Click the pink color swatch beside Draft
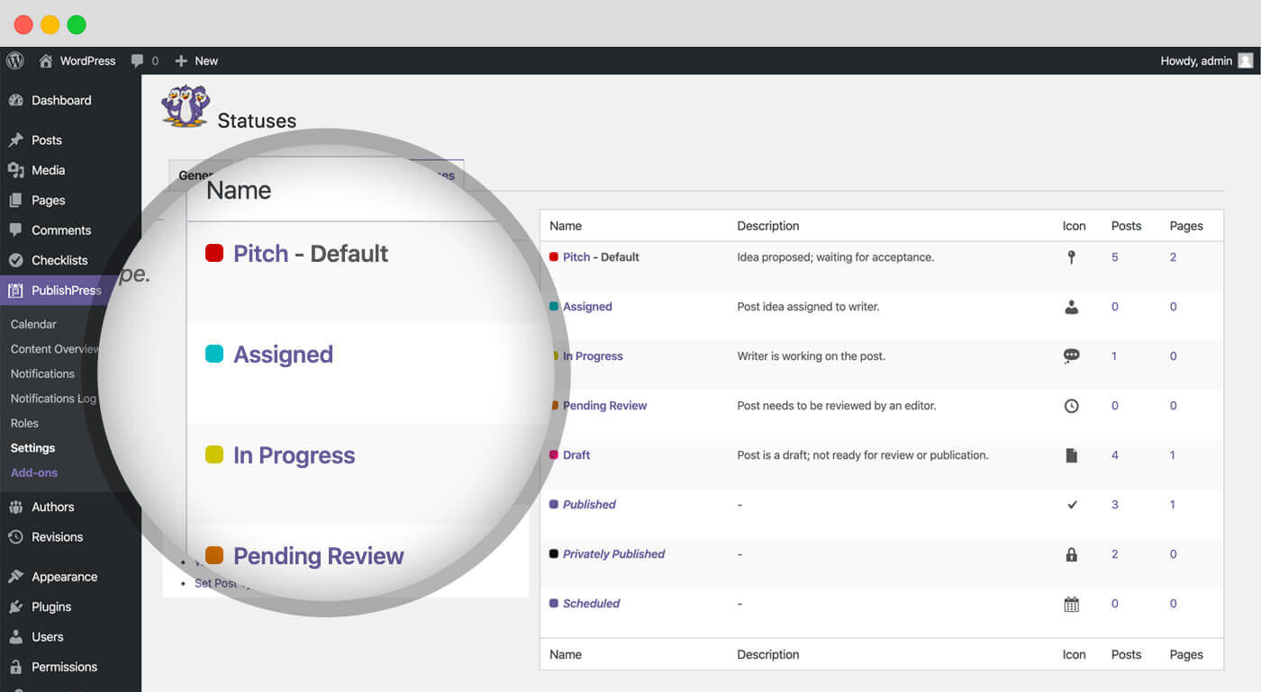Screen dimensions: 1261x692 click(x=554, y=455)
